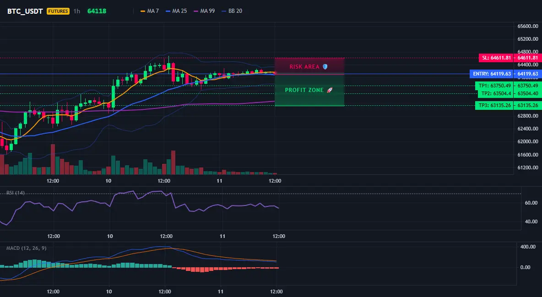The height and width of the screenshot is (297, 542).
Task: Toggle the MA 25 legend item
Action: pyautogui.click(x=176, y=11)
